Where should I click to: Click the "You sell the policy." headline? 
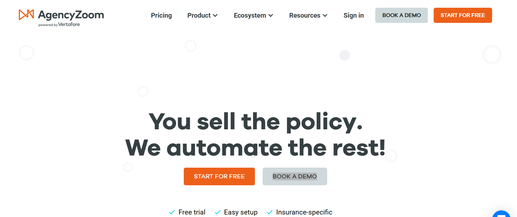coord(255,122)
